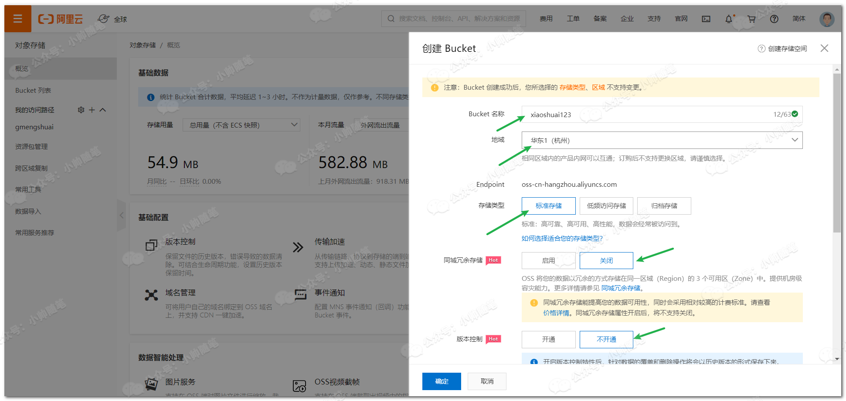
Task: Cancel bucket creation with 取消
Action: [487, 381]
